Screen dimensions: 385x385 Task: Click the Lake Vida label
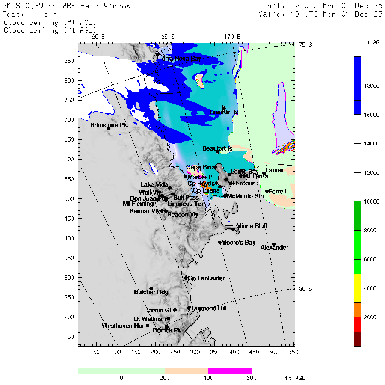pyautogui.click(x=154, y=185)
